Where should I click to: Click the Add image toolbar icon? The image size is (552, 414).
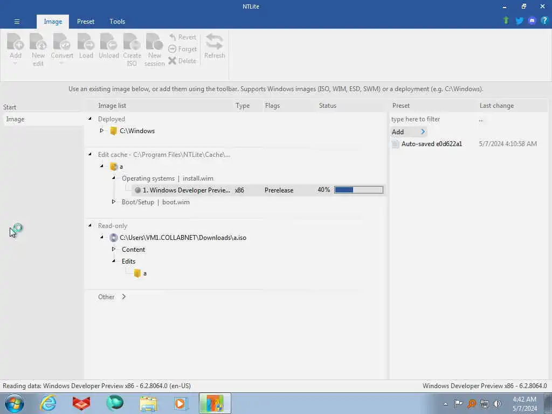click(16, 42)
